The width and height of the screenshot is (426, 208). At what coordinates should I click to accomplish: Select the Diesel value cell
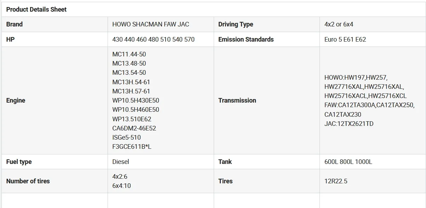(121, 162)
